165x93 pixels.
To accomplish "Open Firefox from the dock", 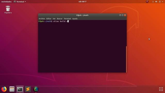I will [x=4, y=89].
